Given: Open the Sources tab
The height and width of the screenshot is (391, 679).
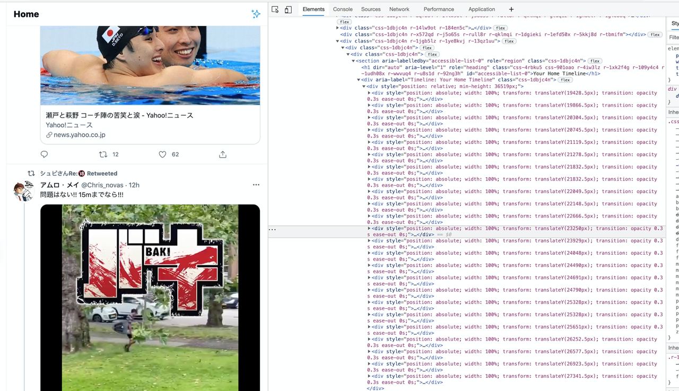Looking at the screenshot, I should point(371,10).
